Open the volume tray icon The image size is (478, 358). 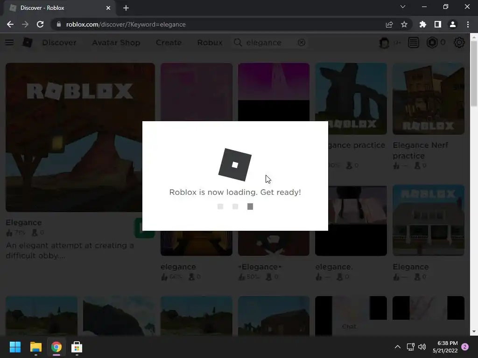tap(422, 347)
